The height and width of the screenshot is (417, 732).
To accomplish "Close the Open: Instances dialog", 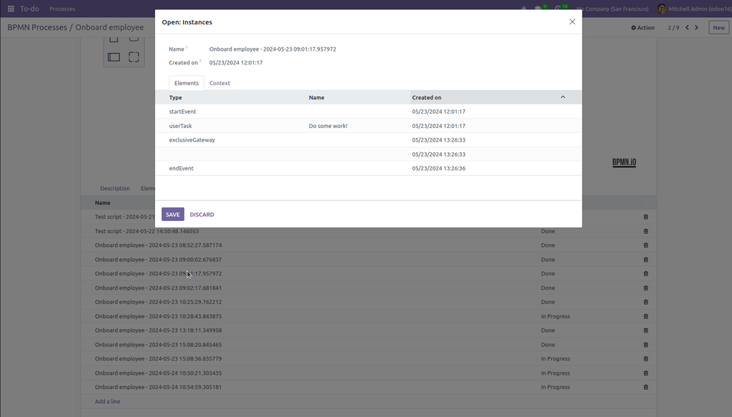I will [x=572, y=22].
